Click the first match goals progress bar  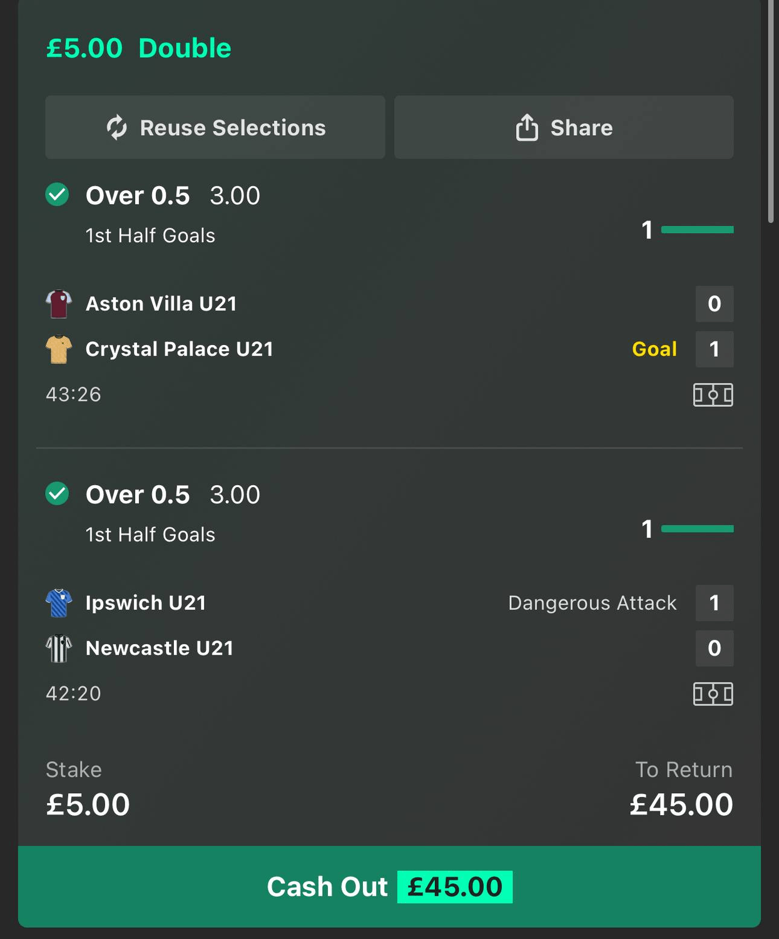pos(697,230)
